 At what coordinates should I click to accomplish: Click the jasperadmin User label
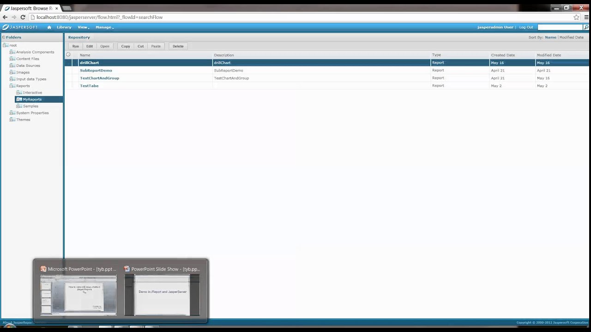click(495, 27)
